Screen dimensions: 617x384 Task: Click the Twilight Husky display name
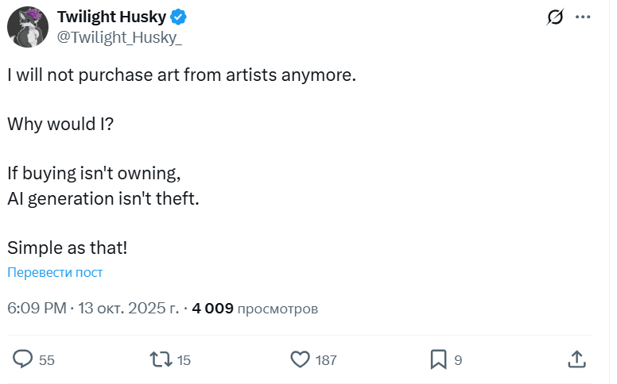[111, 18]
